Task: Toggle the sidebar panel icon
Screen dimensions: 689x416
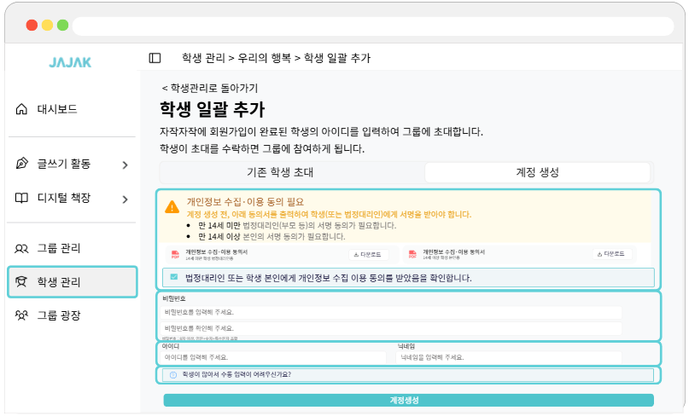Action: click(x=155, y=58)
